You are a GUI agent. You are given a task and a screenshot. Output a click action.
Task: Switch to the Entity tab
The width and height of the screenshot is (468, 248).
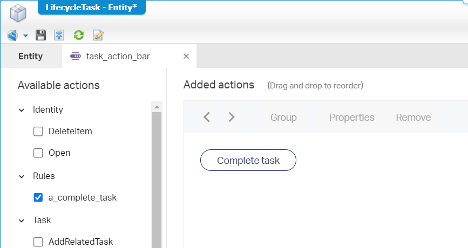[x=30, y=56]
